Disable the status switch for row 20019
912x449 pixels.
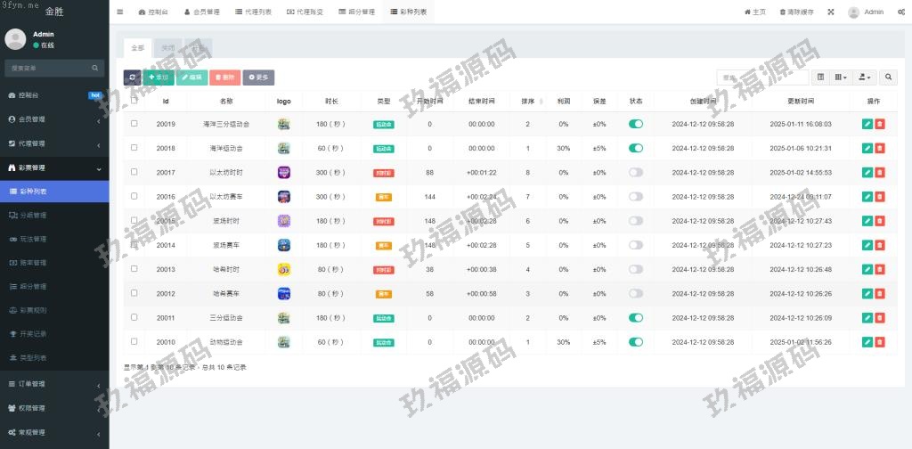(635, 124)
